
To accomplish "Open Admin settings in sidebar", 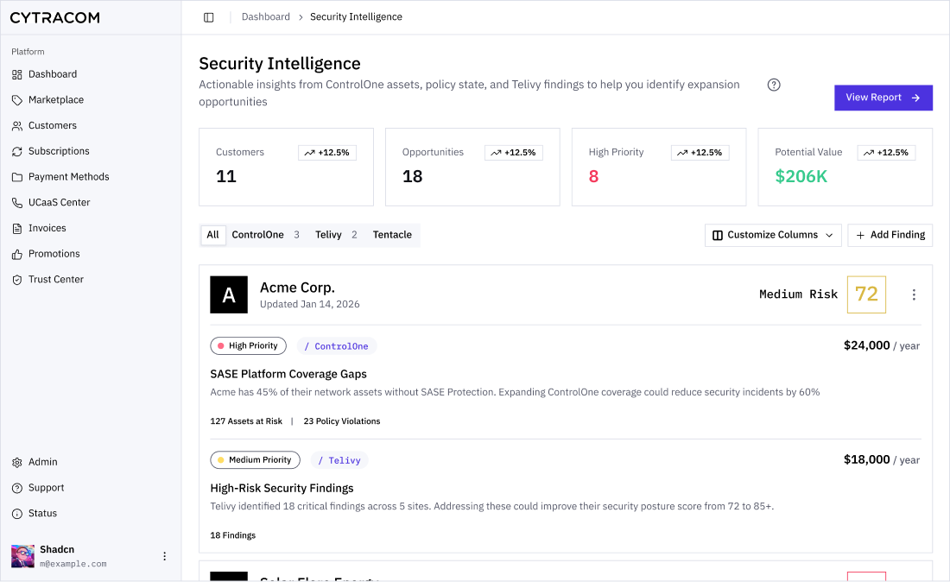I will click(42, 462).
